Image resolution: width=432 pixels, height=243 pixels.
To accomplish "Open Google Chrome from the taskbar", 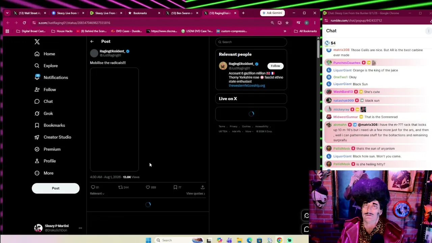I will tap(279, 240).
